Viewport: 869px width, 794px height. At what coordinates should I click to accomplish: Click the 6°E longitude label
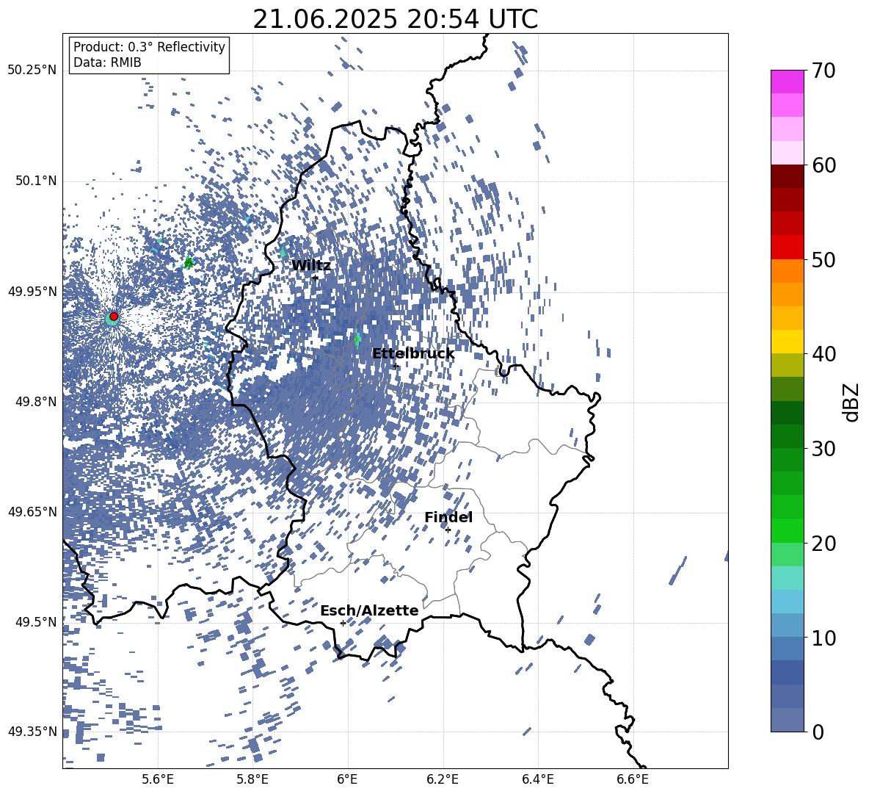click(x=347, y=779)
